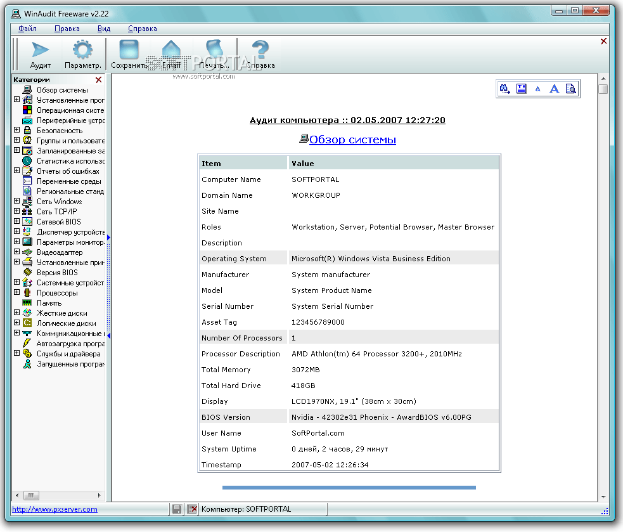The width and height of the screenshot is (623, 532).
Task: Click the print preview icon in report toolbar
Action: (x=570, y=89)
